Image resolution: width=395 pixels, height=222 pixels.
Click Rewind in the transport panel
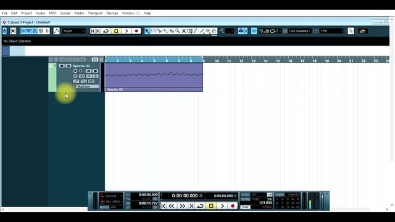(172, 206)
